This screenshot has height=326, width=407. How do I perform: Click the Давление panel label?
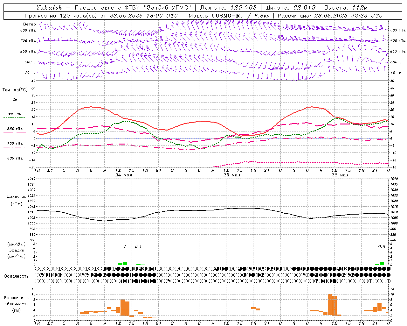(x=17, y=197)
